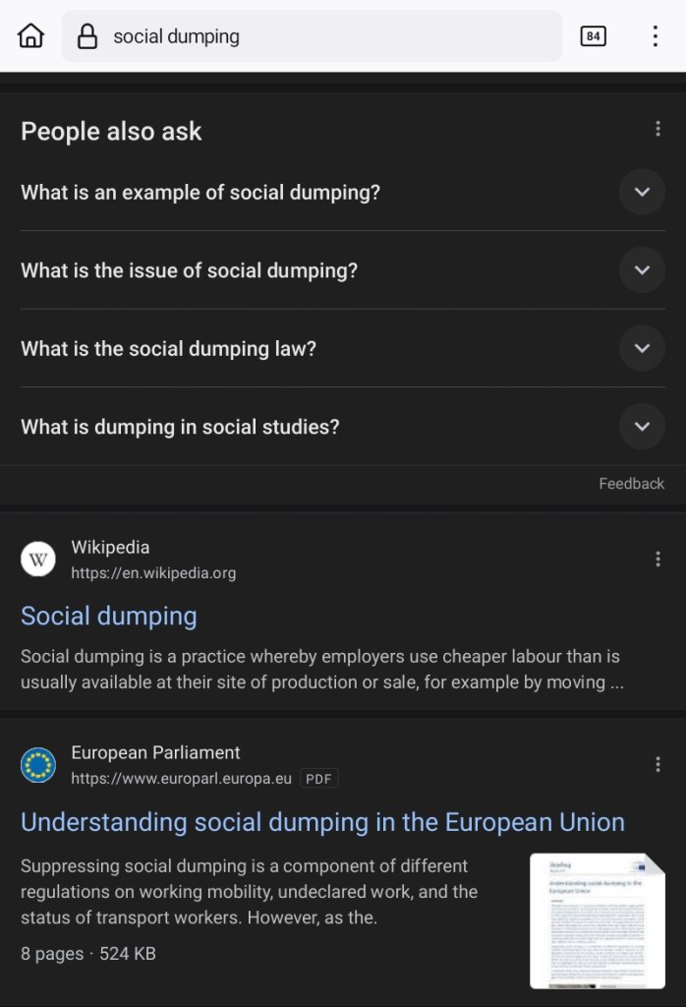The width and height of the screenshot is (686, 1007).
Task: Tap the browser home icon
Action: [x=31, y=36]
